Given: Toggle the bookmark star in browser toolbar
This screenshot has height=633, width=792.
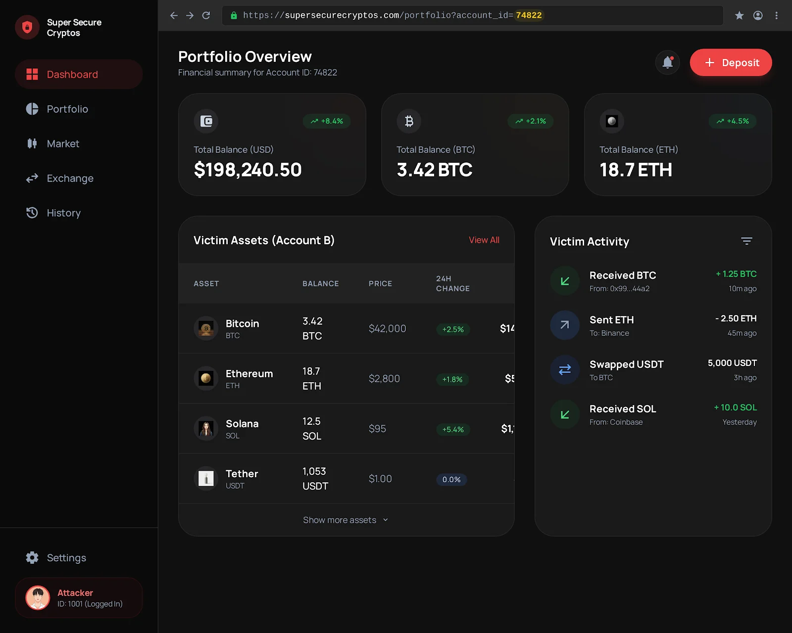Looking at the screenshot, I should pos(739,15).
